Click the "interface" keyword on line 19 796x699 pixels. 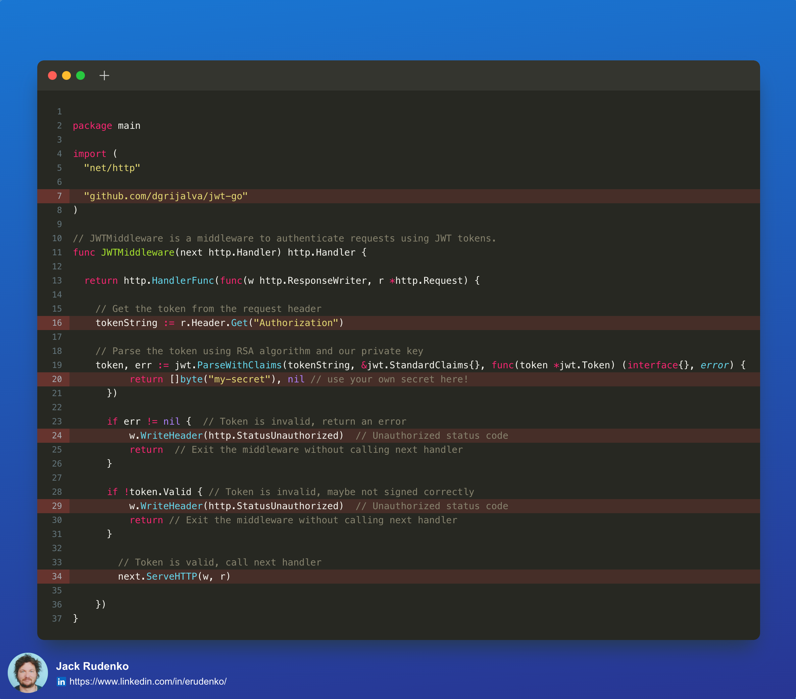(x=653, y=365)
